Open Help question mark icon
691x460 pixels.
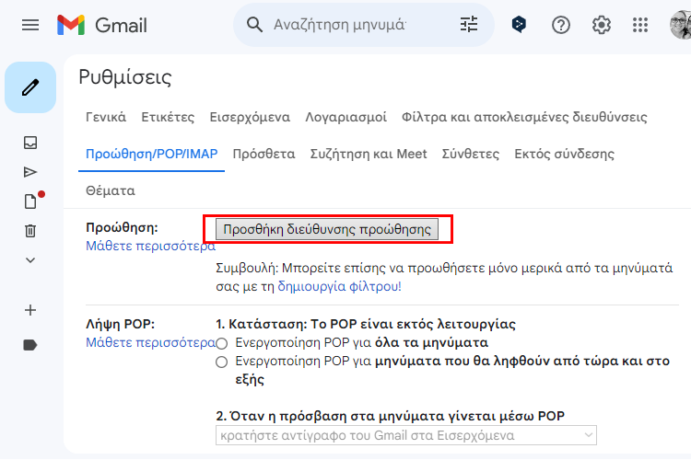(560, 25)
